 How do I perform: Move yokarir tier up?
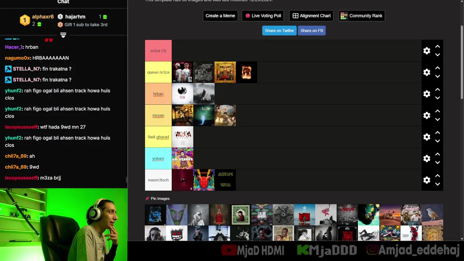pos(438,154)
